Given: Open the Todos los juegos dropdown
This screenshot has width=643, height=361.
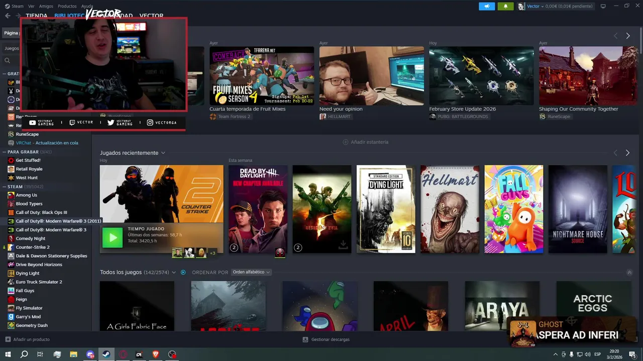Looking at the screenshot, I should (x=174, y=272).
